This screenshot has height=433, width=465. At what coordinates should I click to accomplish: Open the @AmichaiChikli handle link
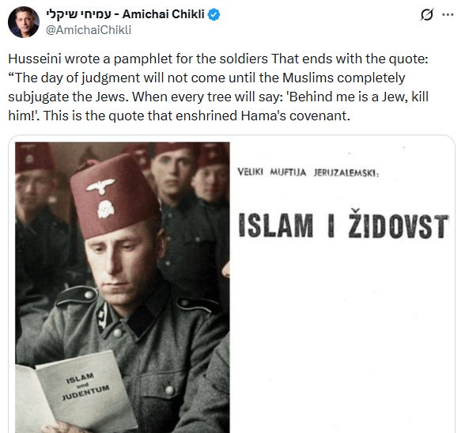tap(89, 30)
